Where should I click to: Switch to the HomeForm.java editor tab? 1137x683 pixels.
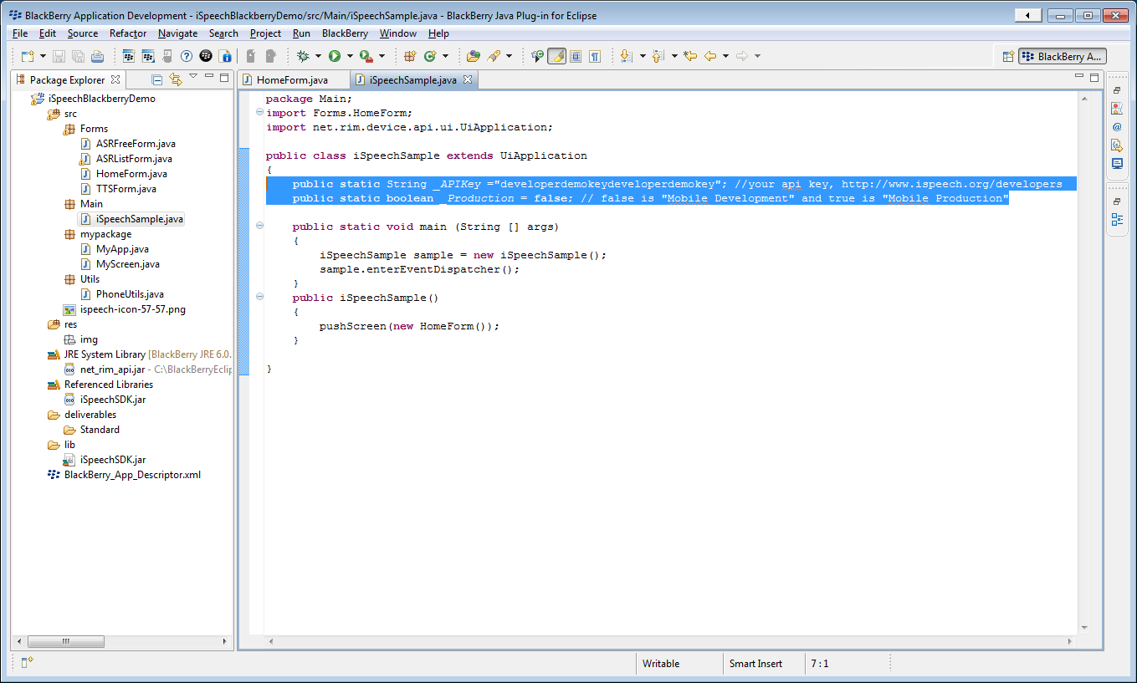(x=291, y=80)
